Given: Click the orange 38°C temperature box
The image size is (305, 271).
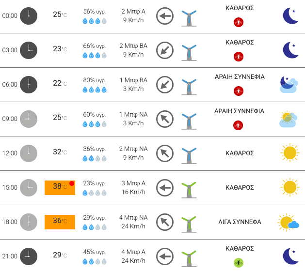Looking at the screenshot, I should (x=60, y=188).
